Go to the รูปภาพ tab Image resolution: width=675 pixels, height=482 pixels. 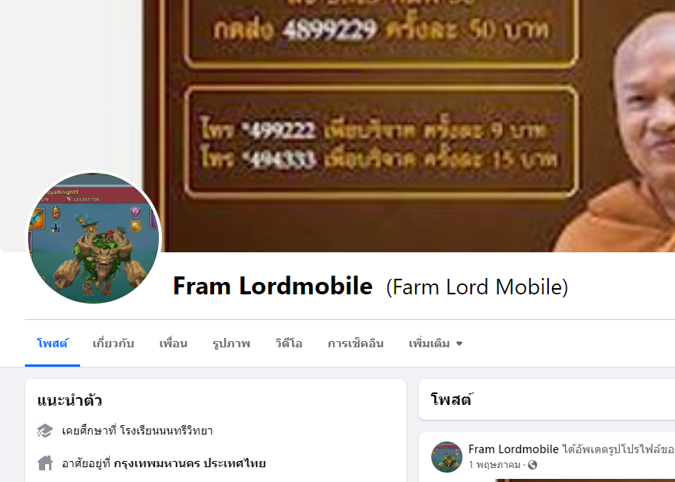231,343
